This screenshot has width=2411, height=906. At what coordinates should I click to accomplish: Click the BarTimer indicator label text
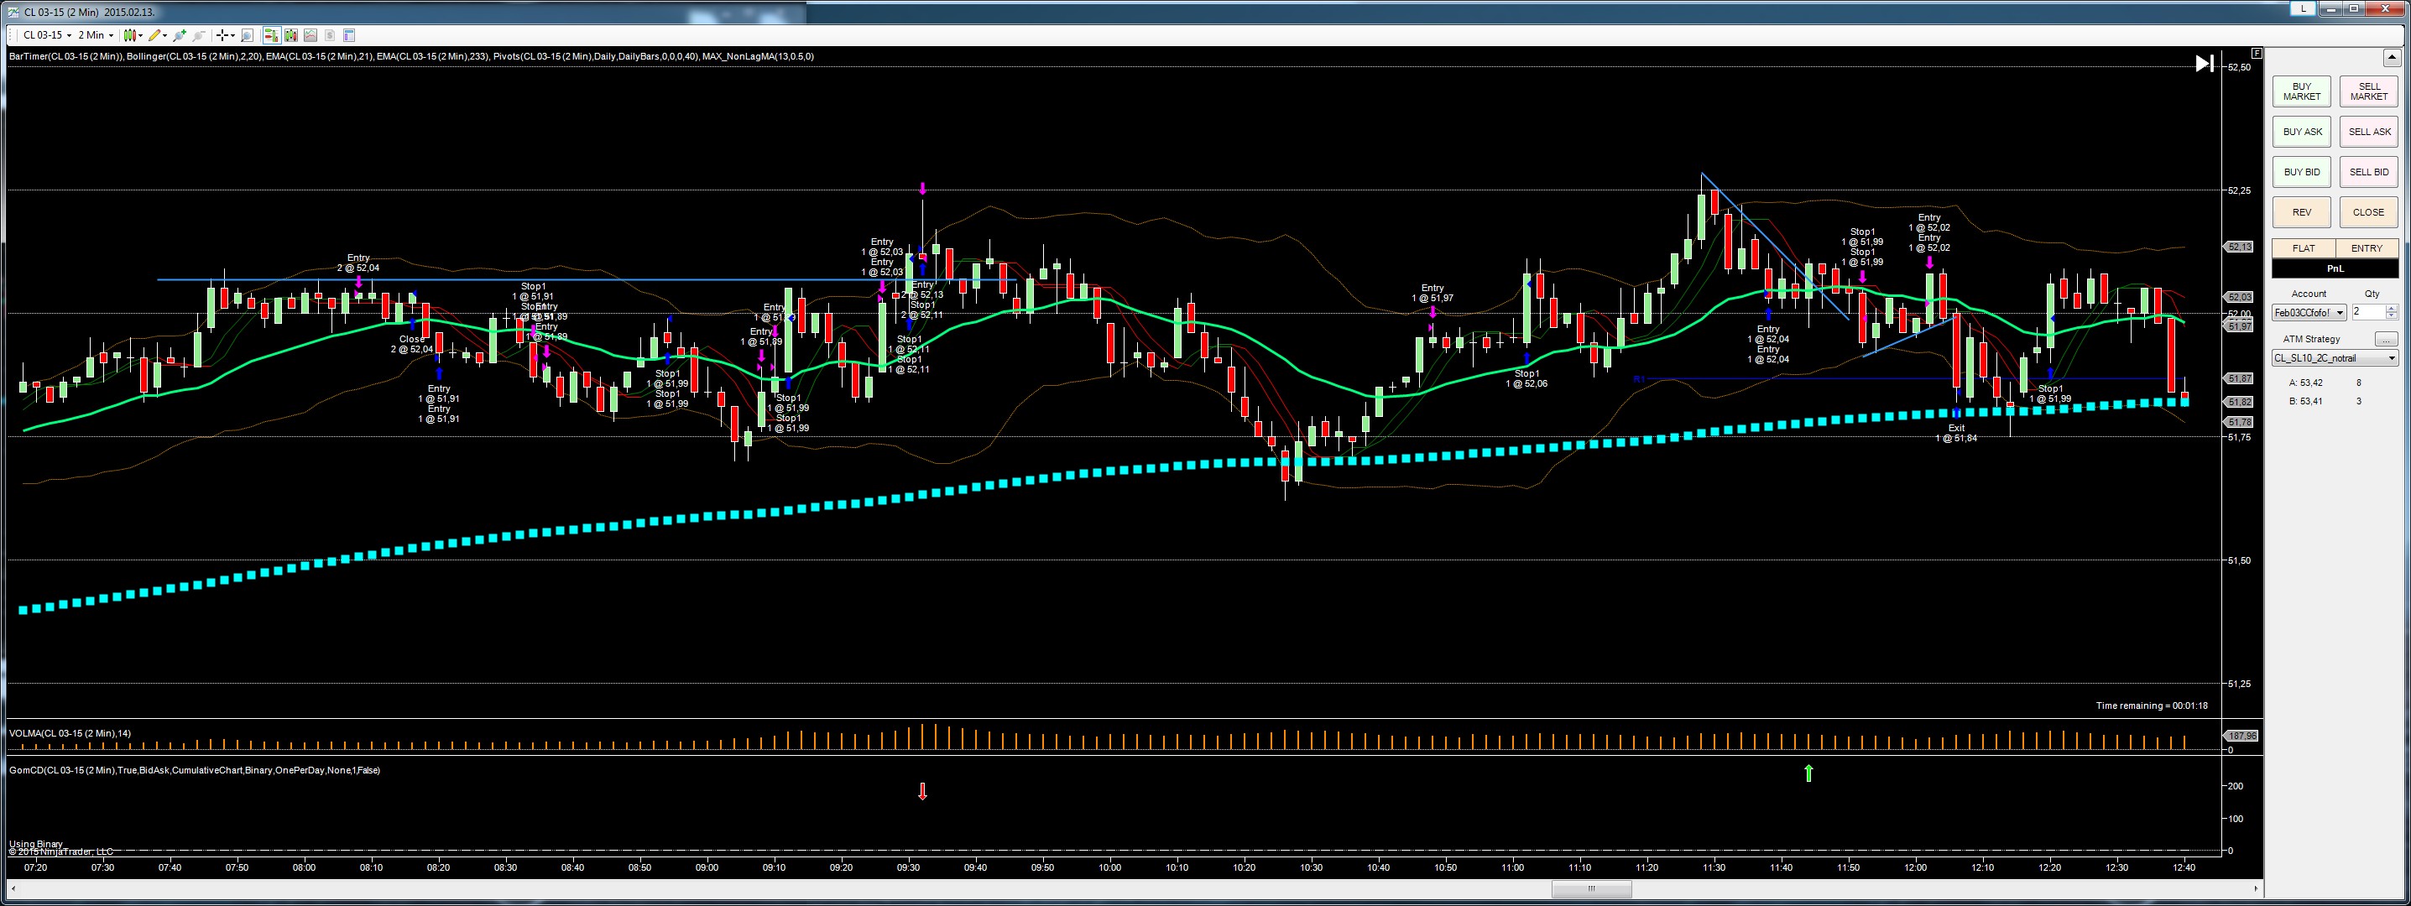pos(65,56)
